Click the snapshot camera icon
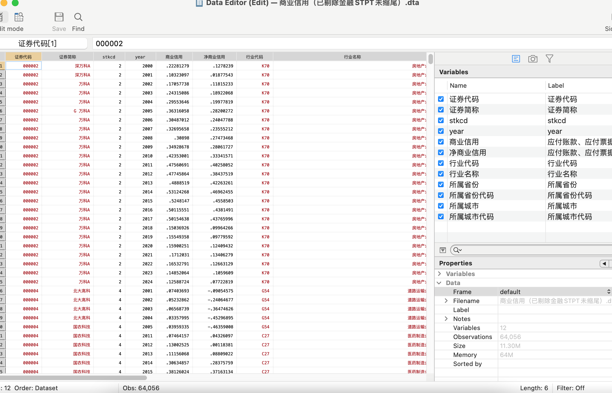612x393 pixels. 533,59
